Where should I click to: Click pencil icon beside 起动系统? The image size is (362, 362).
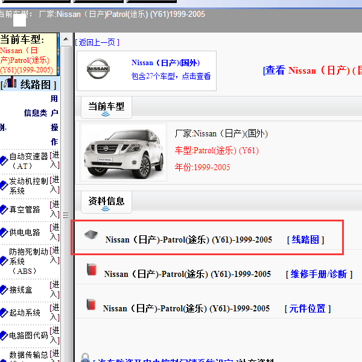coord(4,313)
